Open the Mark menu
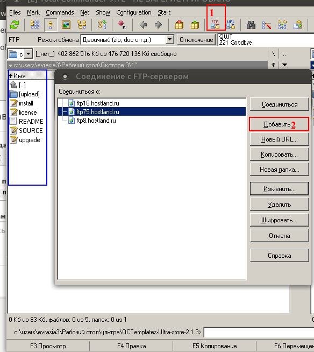The height and width of the screenshot is (352, 314). (x=33, y=12)
